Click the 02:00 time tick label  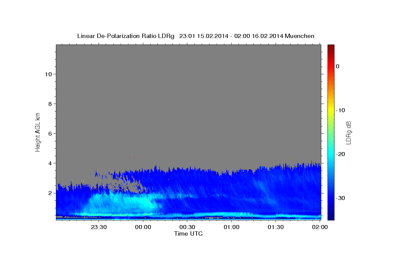[320, 227]
